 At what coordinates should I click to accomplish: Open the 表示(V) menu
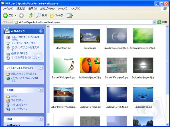(33, 9)
